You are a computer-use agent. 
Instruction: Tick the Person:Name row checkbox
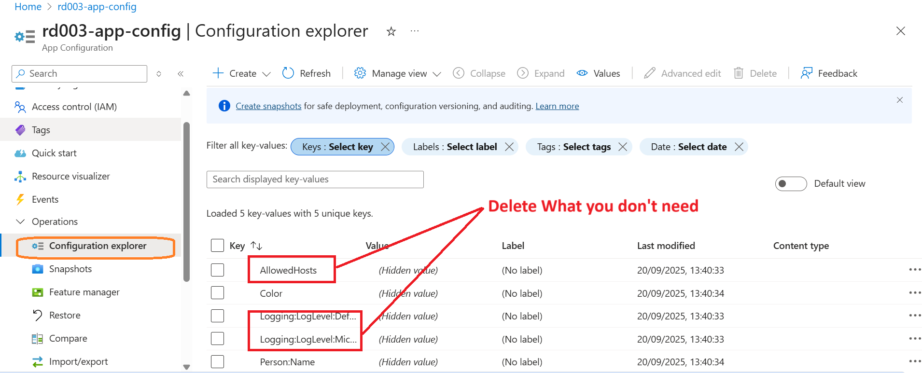[x=218, y=362]
